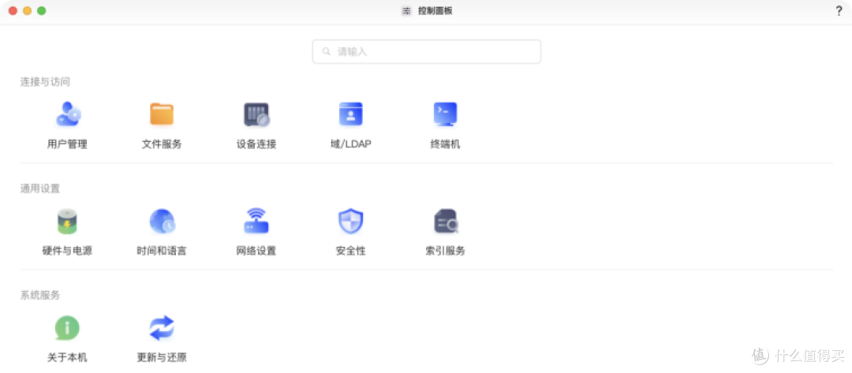Launch the 终端机 terminal icon

point(445,114)
